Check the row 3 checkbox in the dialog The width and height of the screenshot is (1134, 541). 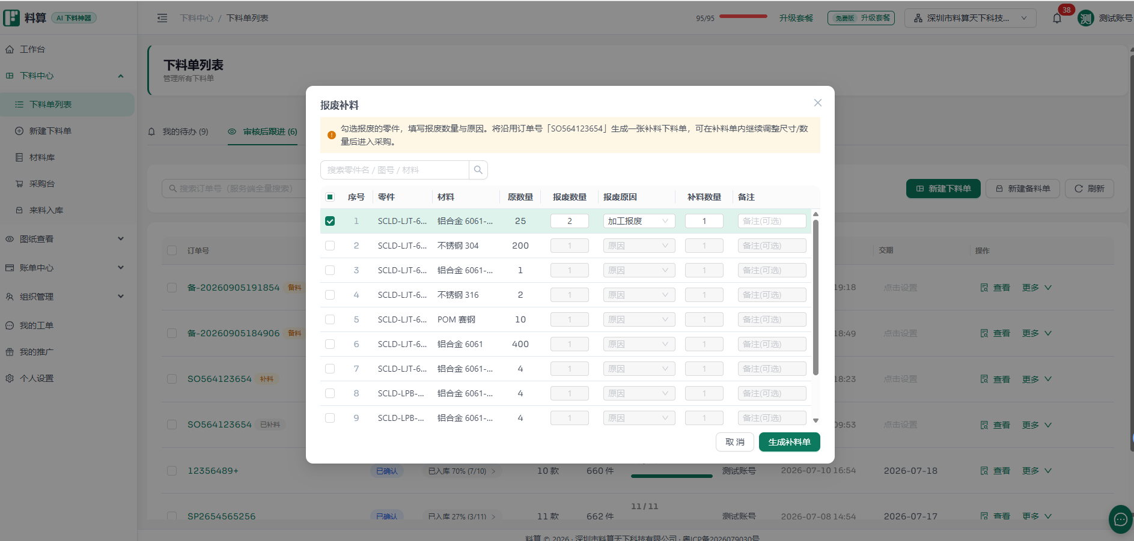pos(330,270)
